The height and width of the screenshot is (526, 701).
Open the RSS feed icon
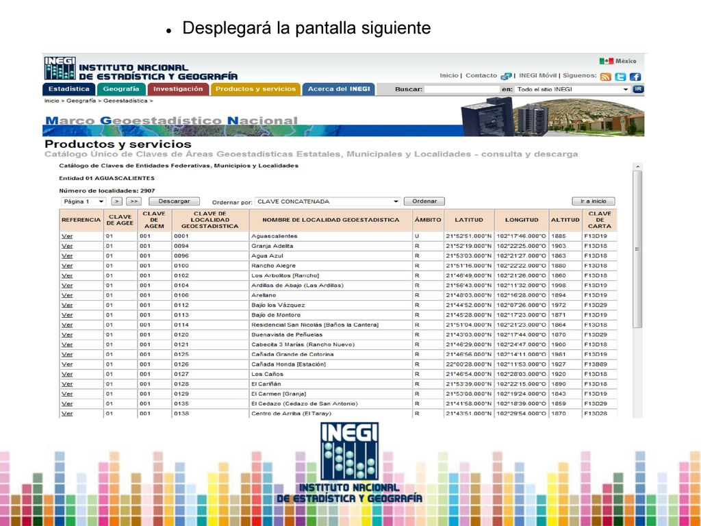605,77
